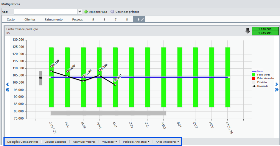Click the FEV data point 104.642
This screenshot has height=146, width=280.
click(x=67, y=76)
